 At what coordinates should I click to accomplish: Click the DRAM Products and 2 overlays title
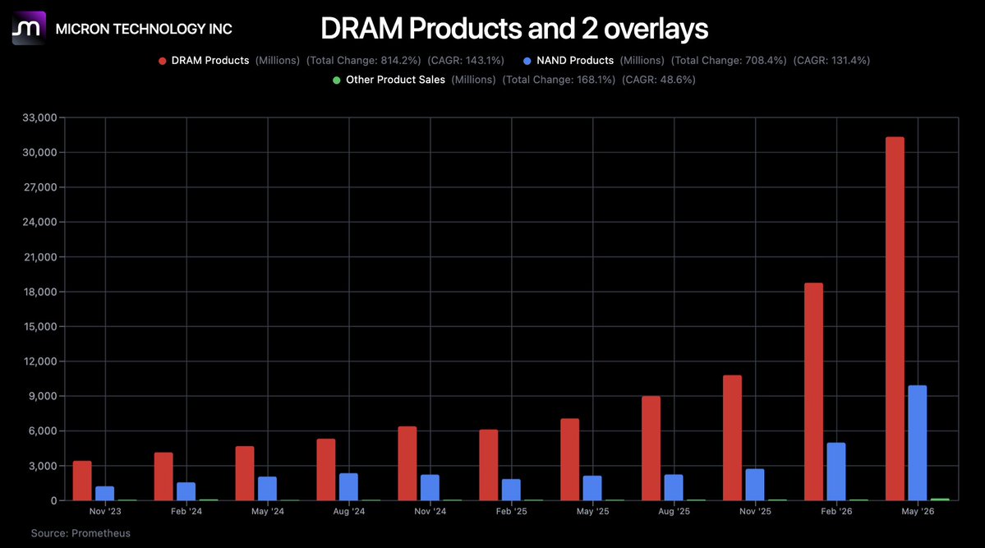pos(513,28)
